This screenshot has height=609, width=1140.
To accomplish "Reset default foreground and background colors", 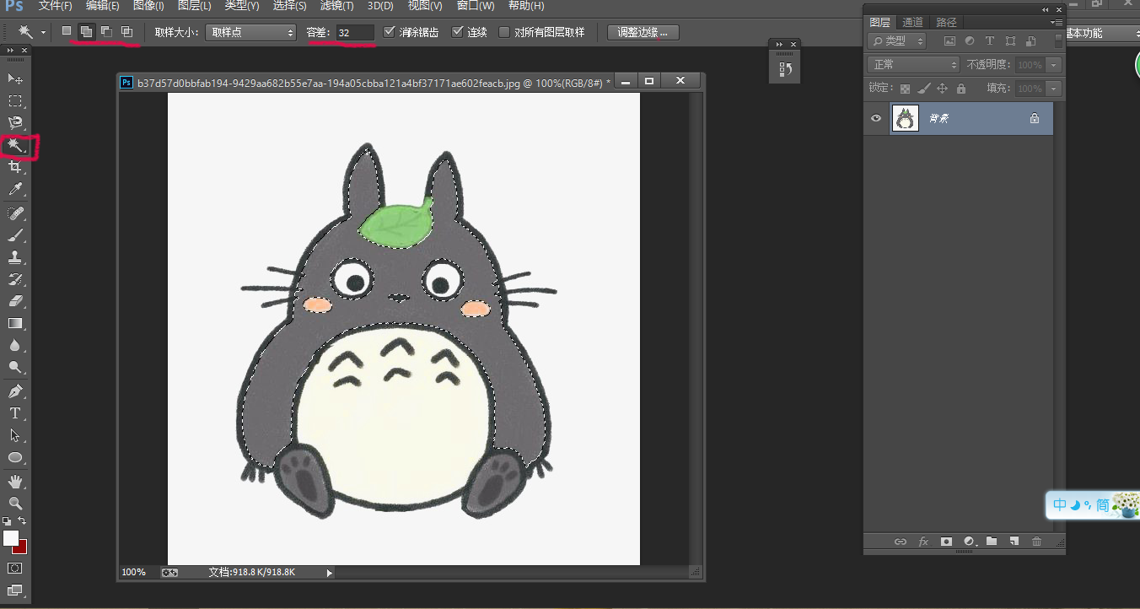I will (7, 521).
